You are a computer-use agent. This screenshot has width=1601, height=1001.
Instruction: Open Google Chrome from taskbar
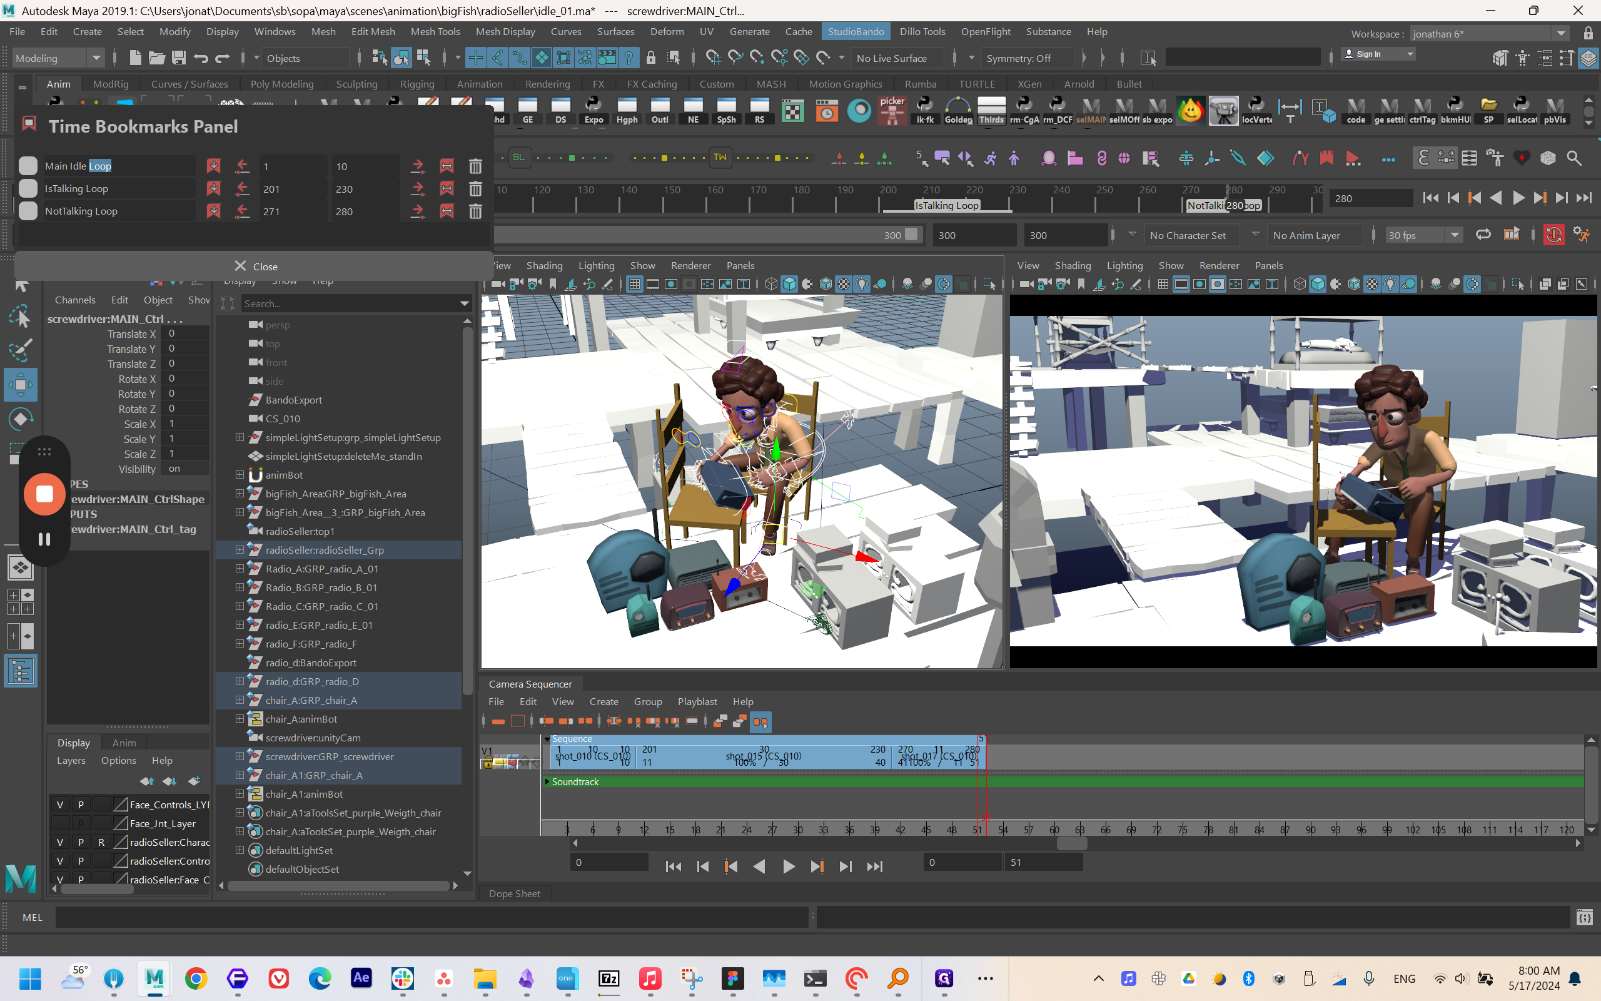[x=196, y=978]
